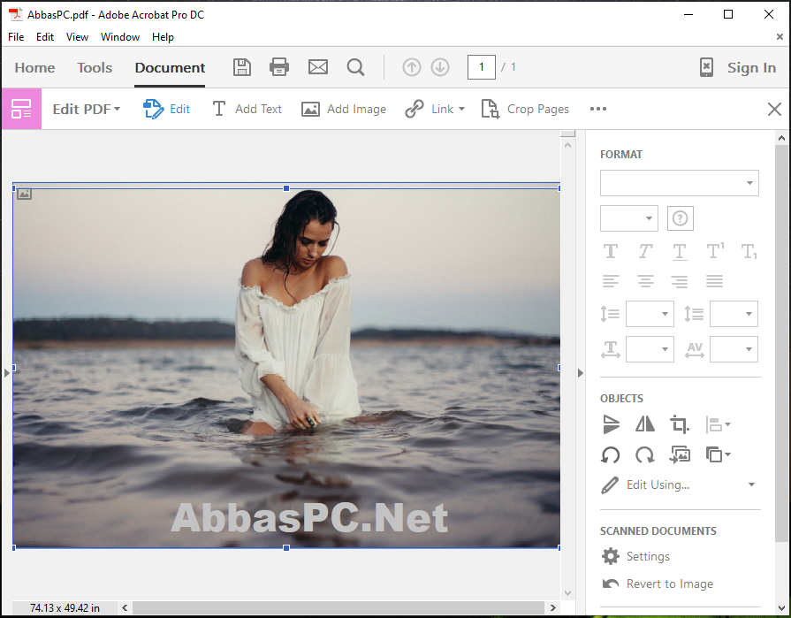Go to next page arrow

440,67
